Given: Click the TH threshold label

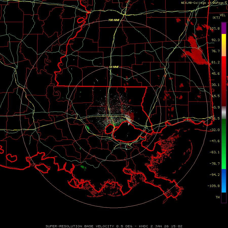Looking at the screenshot, I should click(218, 197).
